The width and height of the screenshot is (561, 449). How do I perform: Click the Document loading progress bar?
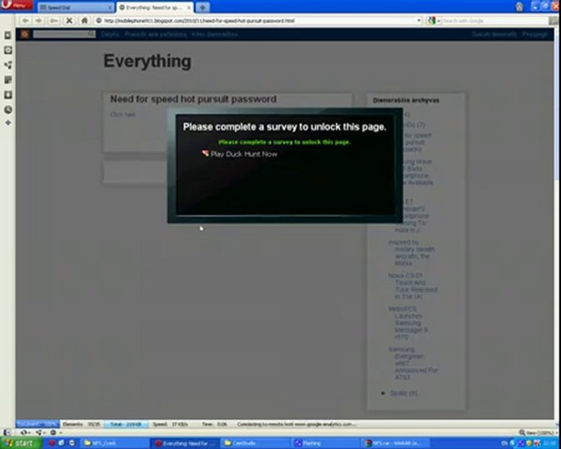click(x=38, y=424)
